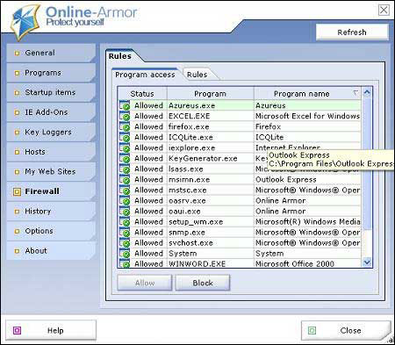The height and width of the screenshot is (345, 395).
Task: Click the allowed status icon for lsass.exe
Action: tap(125, 169)
